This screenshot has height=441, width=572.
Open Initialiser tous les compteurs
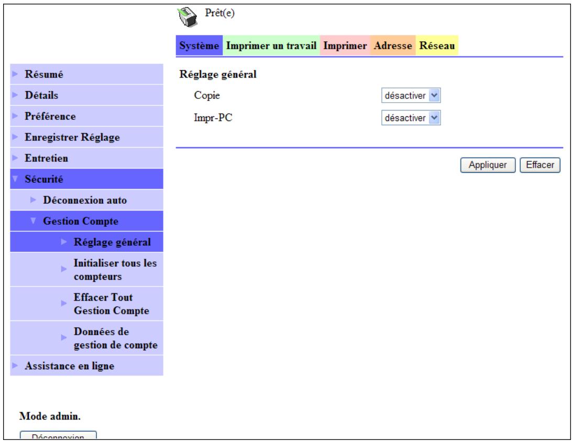[x=86, y=270]
